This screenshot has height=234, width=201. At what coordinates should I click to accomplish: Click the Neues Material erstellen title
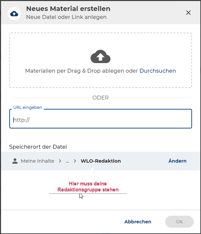(x=68, y=9)
